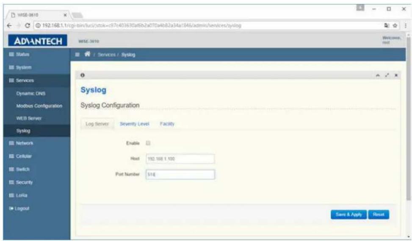Screen dimensions: 412x241
Task: Click the browser forward arrow
Action: 18,25
